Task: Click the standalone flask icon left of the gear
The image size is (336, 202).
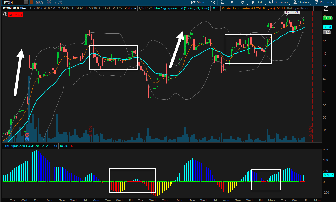Action: tap(222, 2)
